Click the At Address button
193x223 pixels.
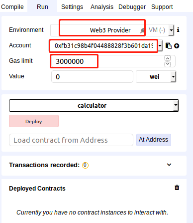[154, 140]
